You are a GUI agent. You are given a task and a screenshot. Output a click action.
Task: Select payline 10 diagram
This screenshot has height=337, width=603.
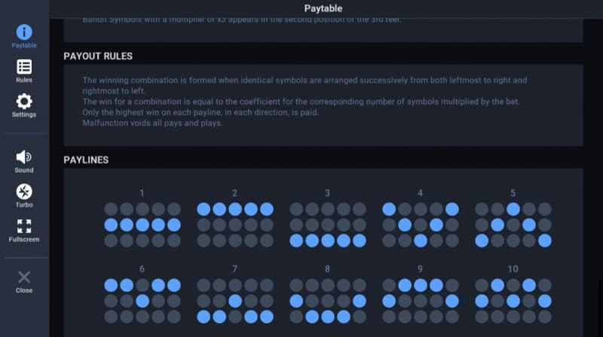[513, 300]
